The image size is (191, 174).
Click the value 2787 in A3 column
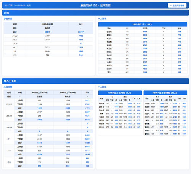tap(40, 112)
